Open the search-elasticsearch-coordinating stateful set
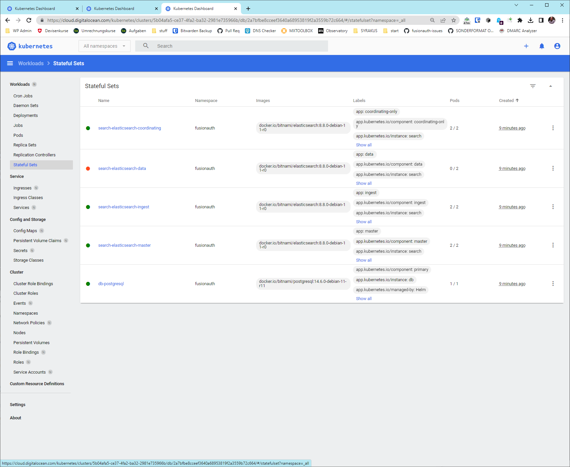This screenshot has width=570, height=467. click(129, 128)
